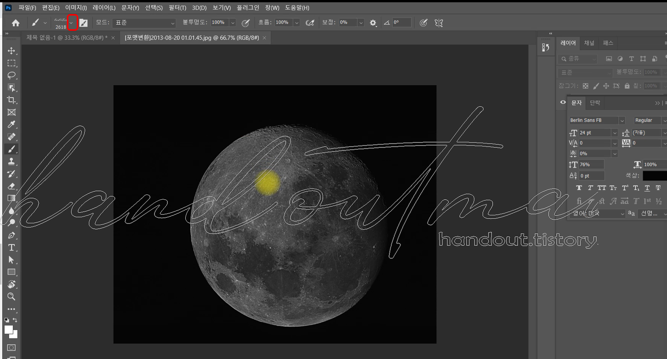667x359 pixels.
Task: Select the Move tool
Action: (x=11, y=51)
